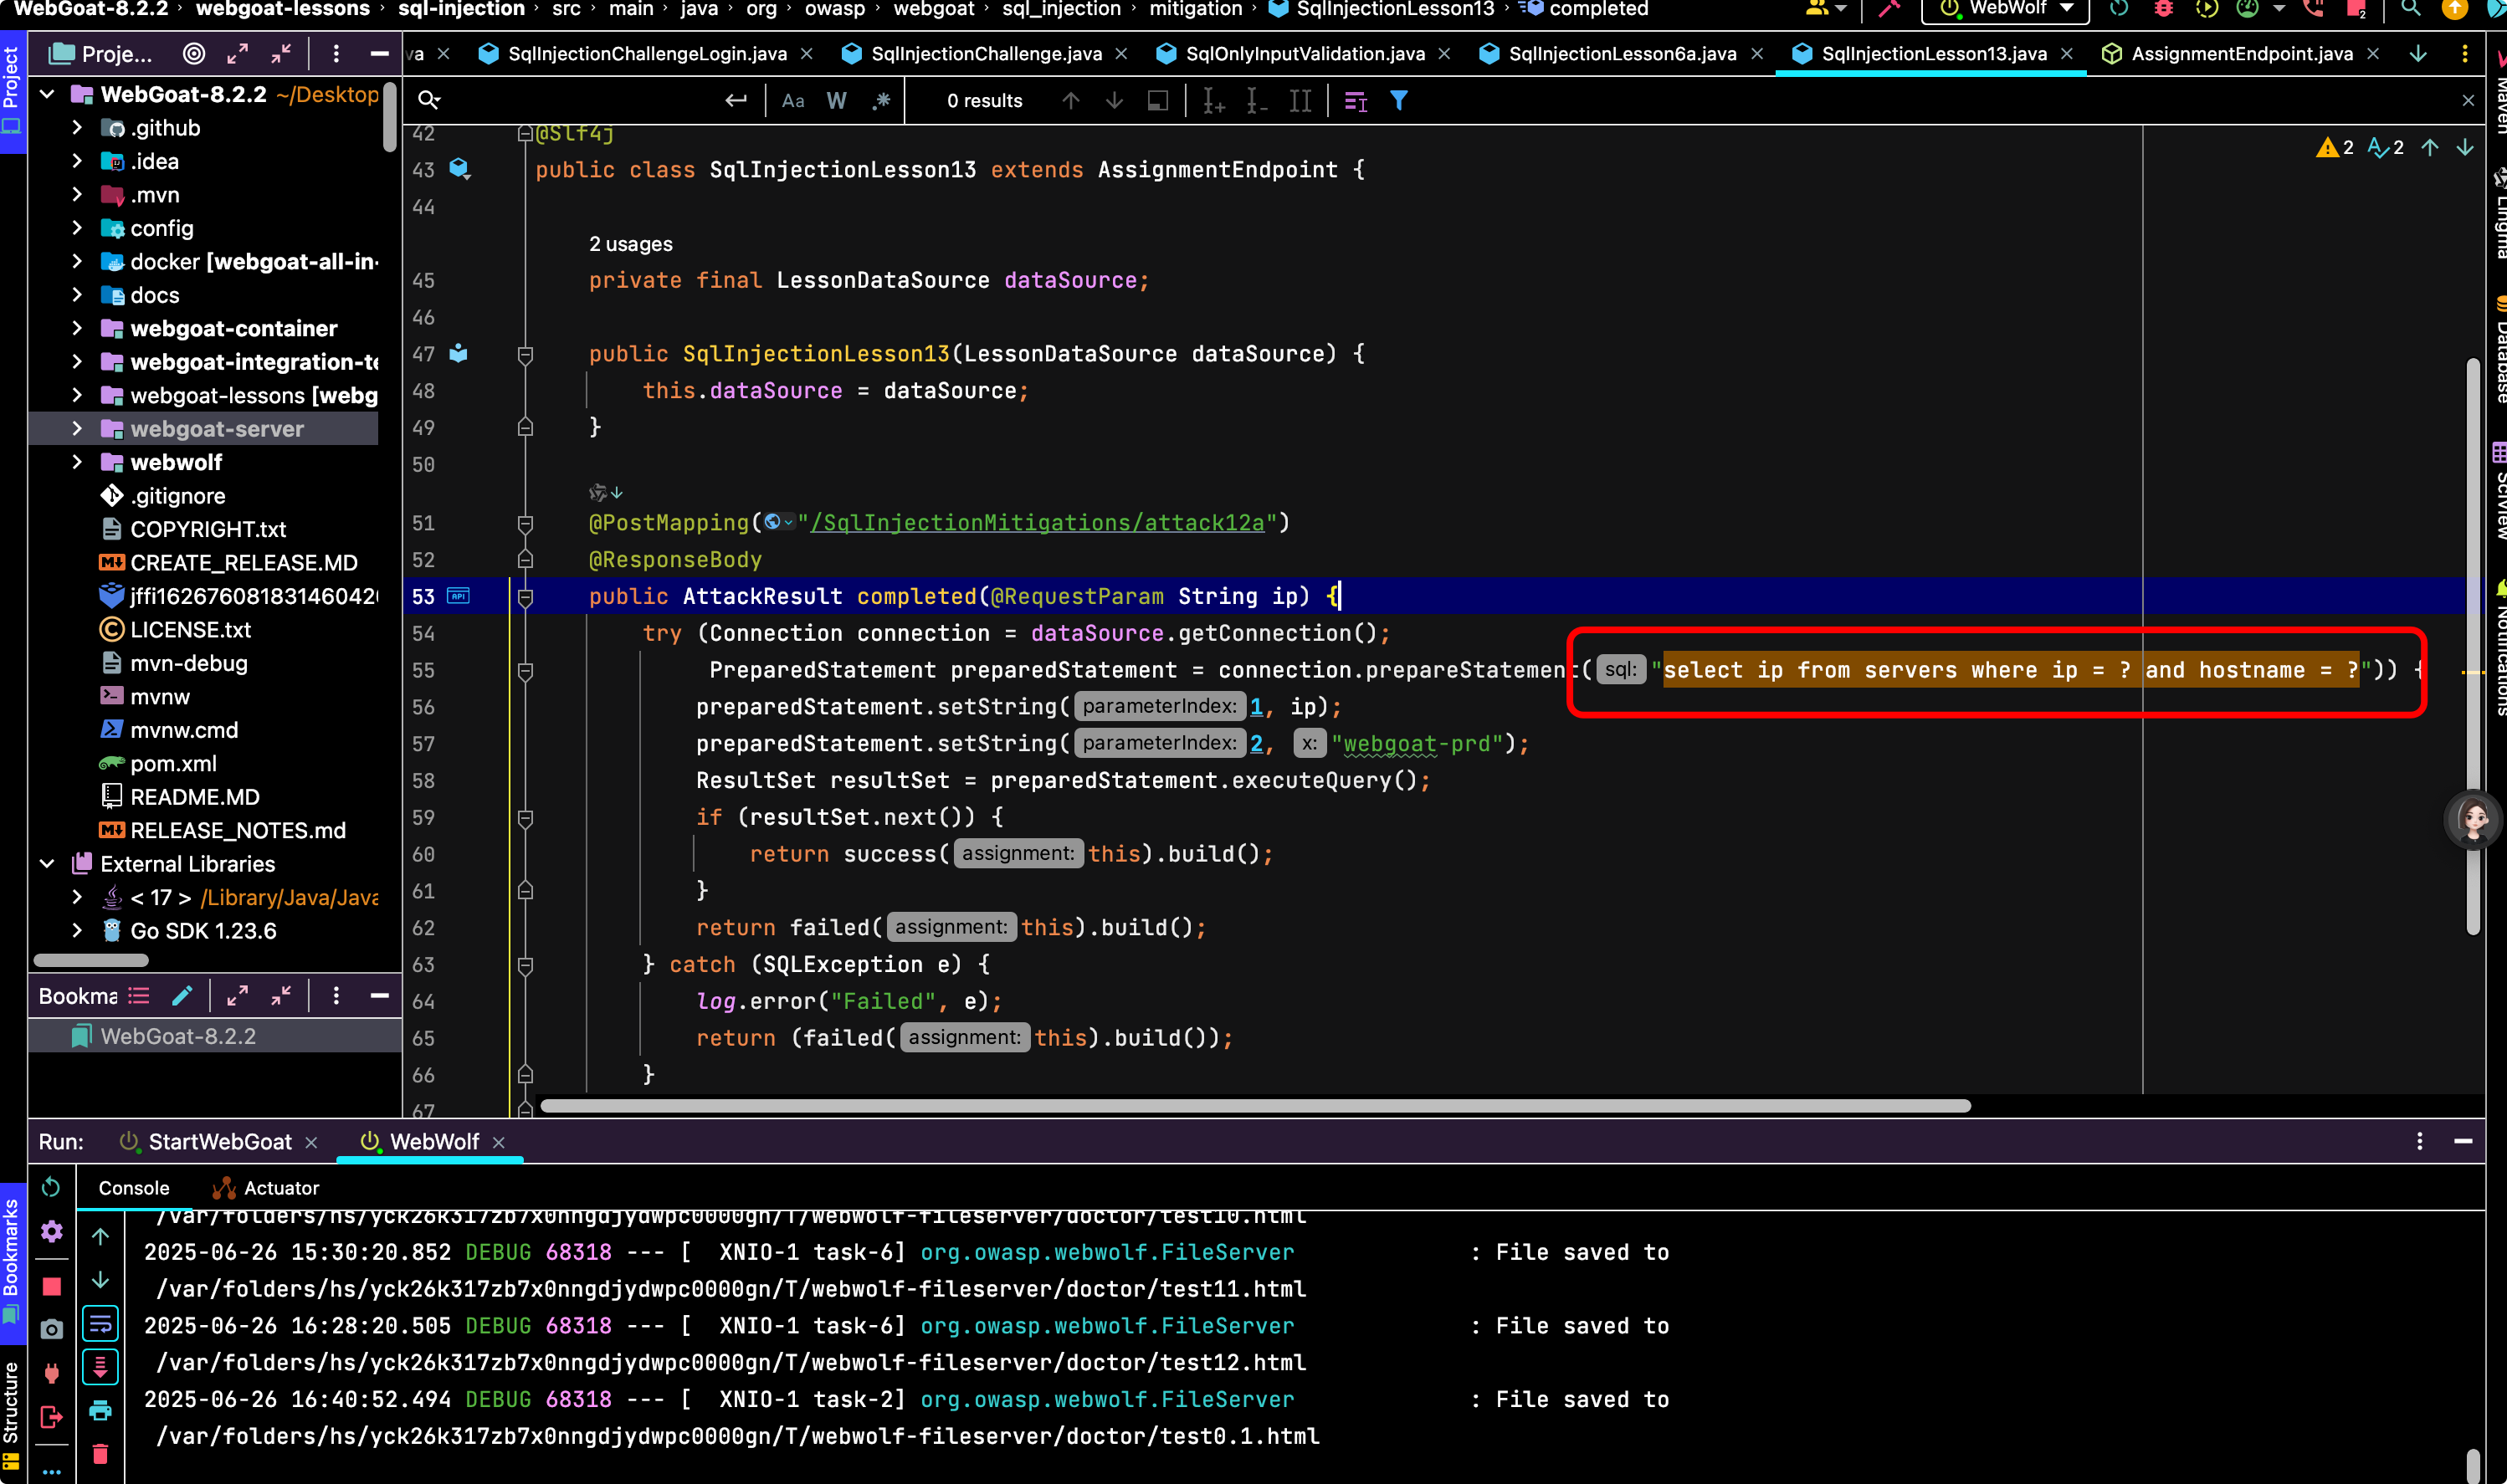Viewport: 2507px width, 1484px height.
Task: Click the orange IDE update arrow icon
Action: [2454, 9]
